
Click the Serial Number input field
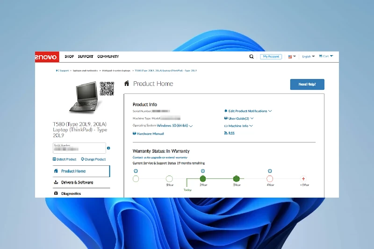(79, 148)
